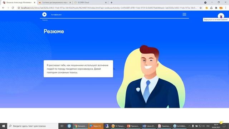
Task: Open a new browser tab with plus button
Action: click(111, 3)
